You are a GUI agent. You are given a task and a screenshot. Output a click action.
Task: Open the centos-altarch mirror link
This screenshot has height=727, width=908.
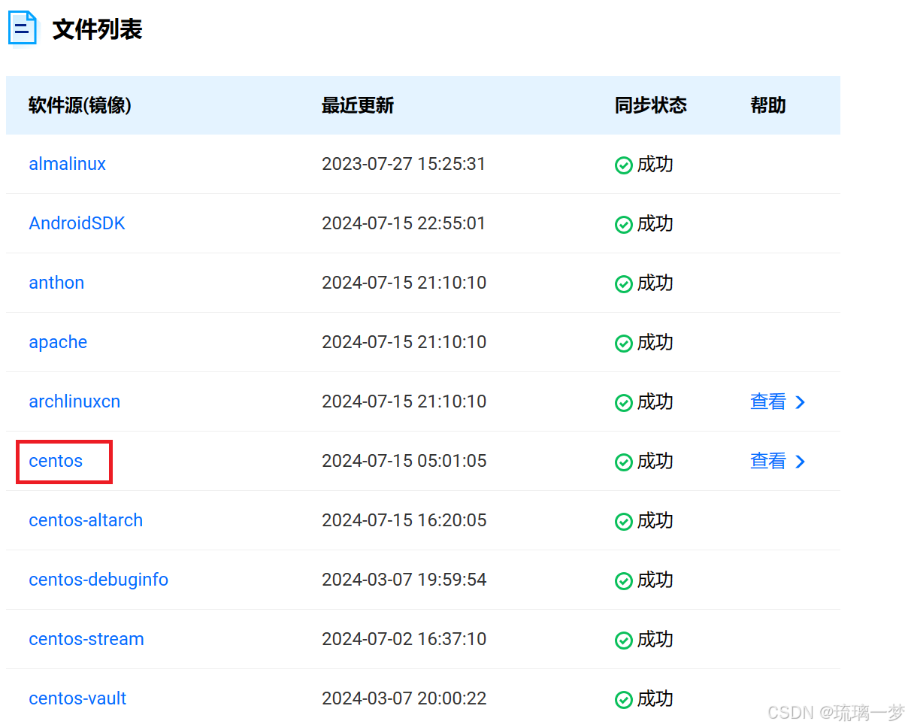click(x=86, y=520)
